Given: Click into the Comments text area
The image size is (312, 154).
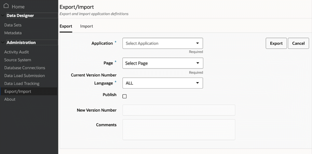Looking at the screenshot, I should (179, 129).
